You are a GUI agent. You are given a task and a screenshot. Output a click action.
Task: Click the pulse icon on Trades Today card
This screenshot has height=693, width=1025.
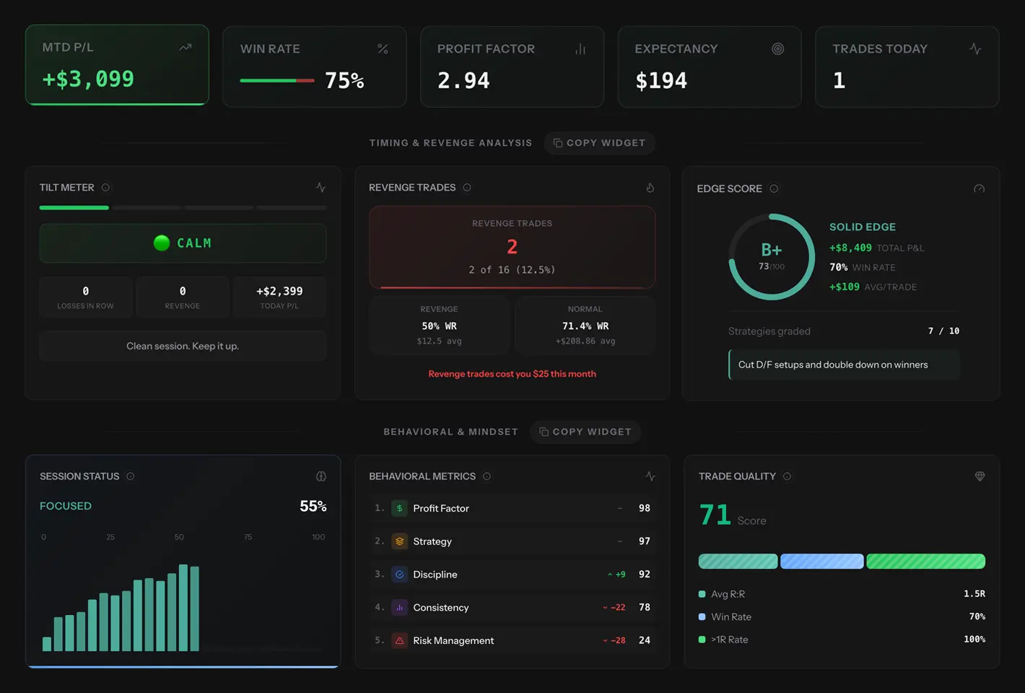[x=975, y=48]
